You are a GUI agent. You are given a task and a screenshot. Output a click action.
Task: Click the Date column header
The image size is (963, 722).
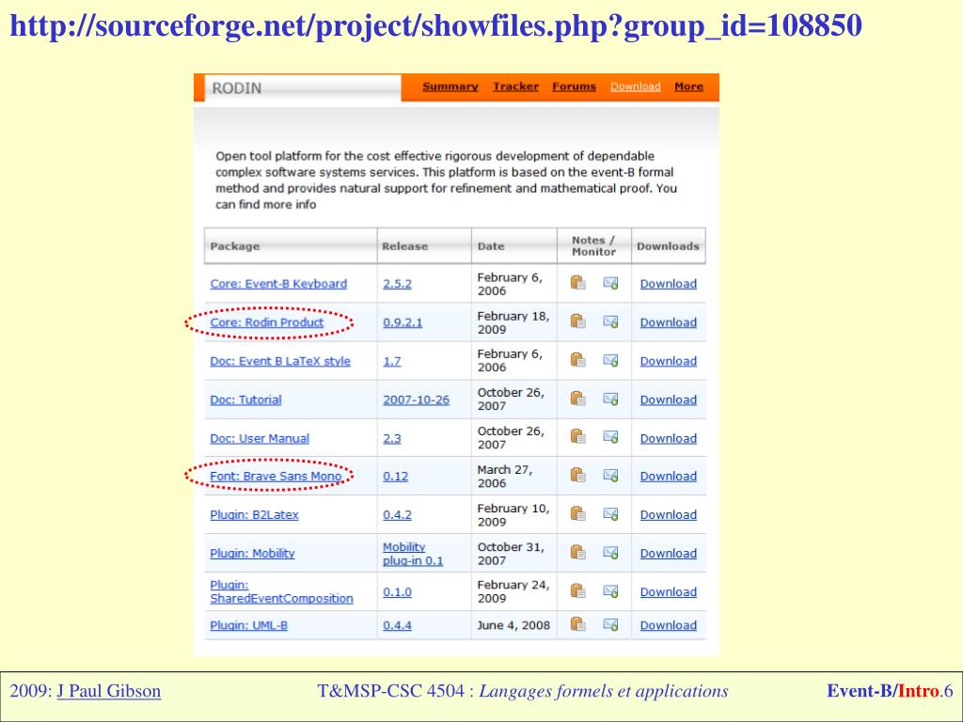(514, 246)
